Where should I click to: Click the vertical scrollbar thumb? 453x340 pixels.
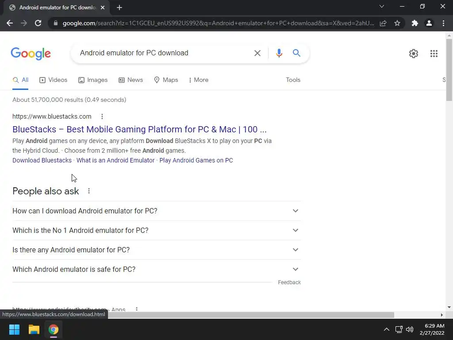click(449, 70)
